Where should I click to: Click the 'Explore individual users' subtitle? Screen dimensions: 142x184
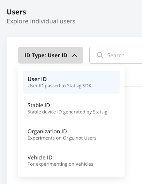(x=41, y=21)
